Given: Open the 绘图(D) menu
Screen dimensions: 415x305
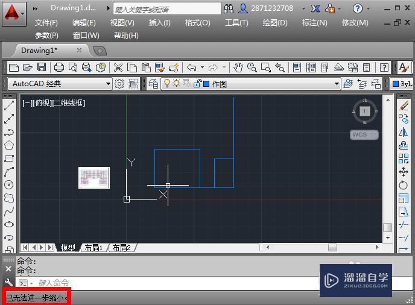Looking at the screenshot, I should (275, 23).
